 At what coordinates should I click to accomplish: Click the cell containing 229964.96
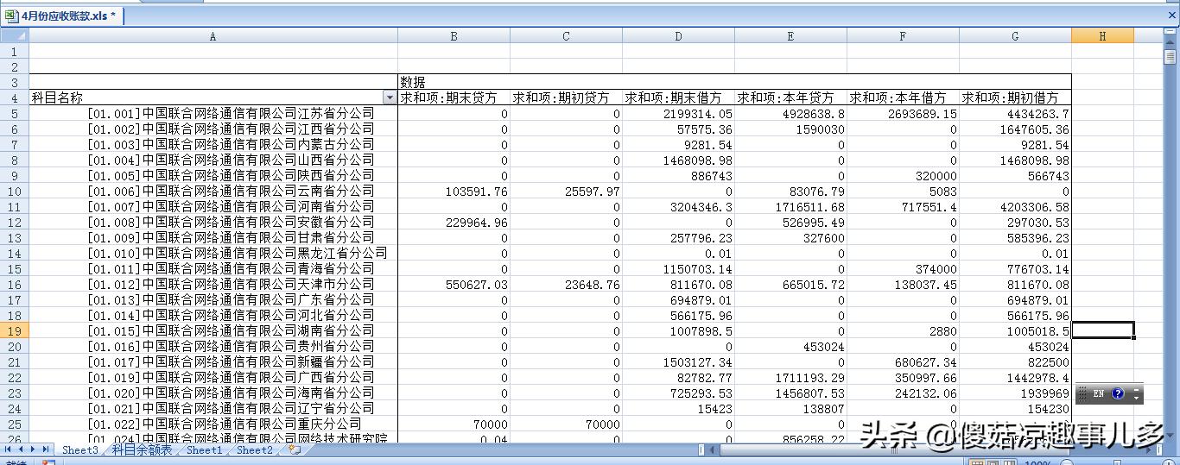pyautogui.click(x=454, y=222)
